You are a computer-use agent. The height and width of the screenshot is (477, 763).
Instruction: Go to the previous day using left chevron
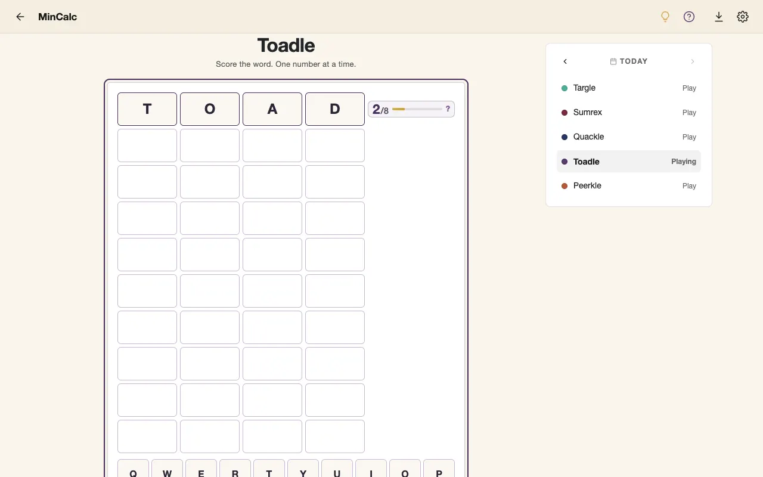coord(565,61)
